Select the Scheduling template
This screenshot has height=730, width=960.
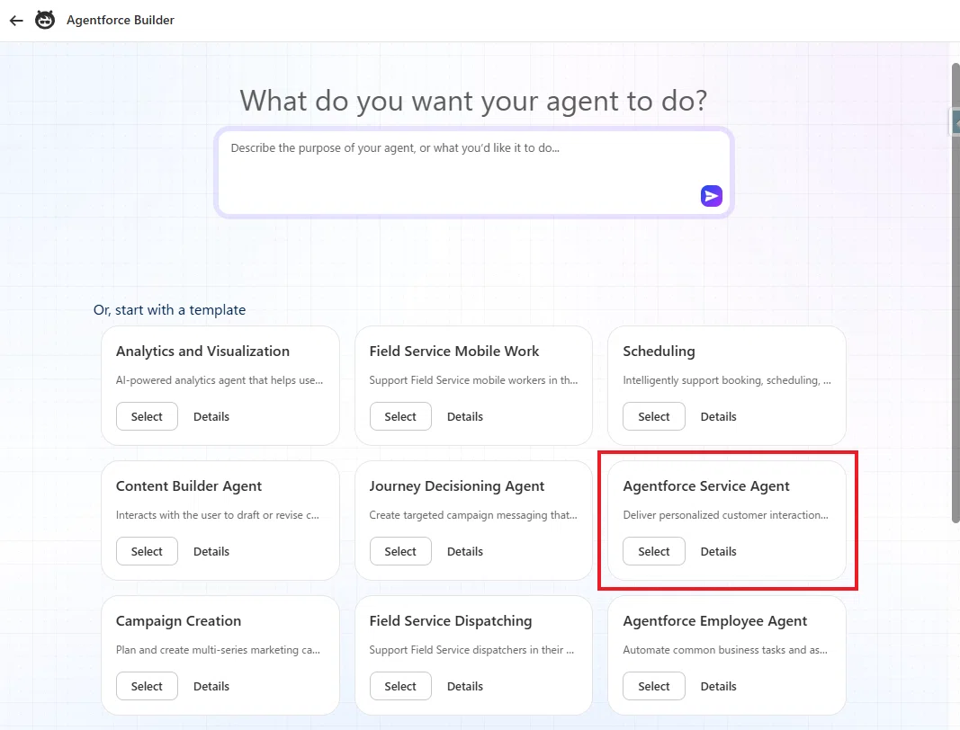(x=654, y=416)
